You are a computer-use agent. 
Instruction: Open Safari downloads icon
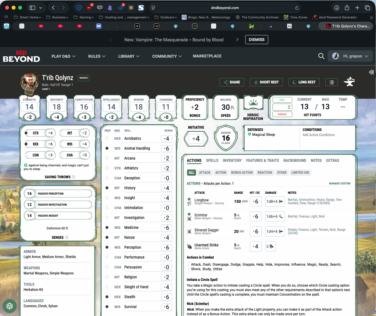337,8
